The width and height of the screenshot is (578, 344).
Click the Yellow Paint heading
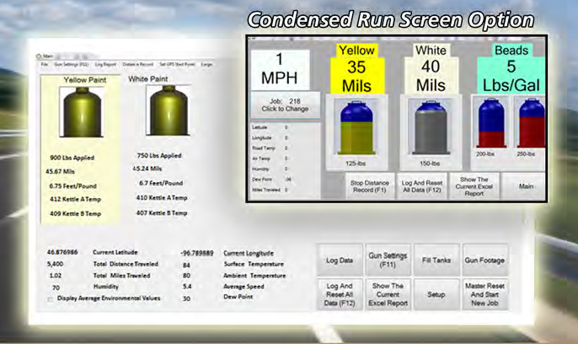pos(85,80)
